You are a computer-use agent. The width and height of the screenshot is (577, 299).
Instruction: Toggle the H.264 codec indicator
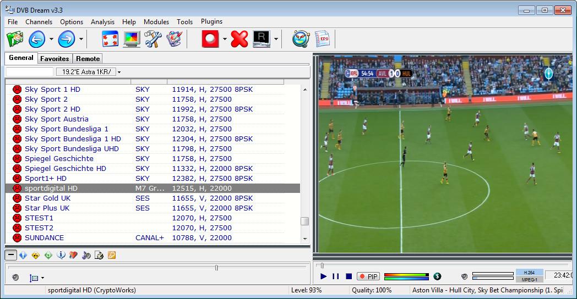(x=529, y=273)
